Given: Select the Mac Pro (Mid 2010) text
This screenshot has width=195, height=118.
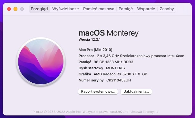Looking at the screenshot, I should (95, 50).
